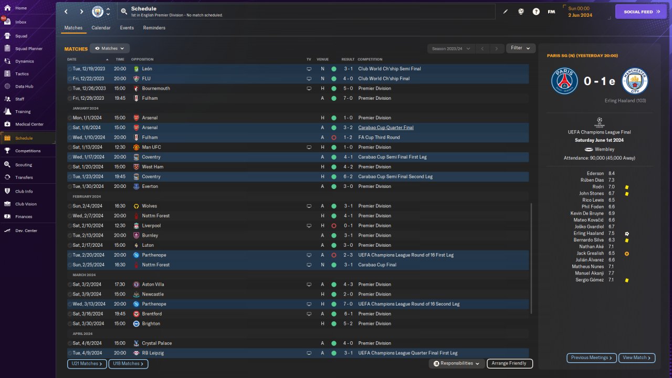Open the Season 2023/24 dropdown
This screenshot has width=672, height=378.
450,48
